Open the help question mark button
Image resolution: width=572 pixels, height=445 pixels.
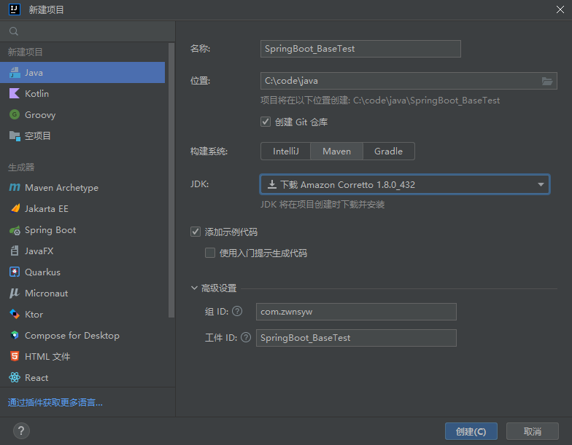click(x=21, y=431)
